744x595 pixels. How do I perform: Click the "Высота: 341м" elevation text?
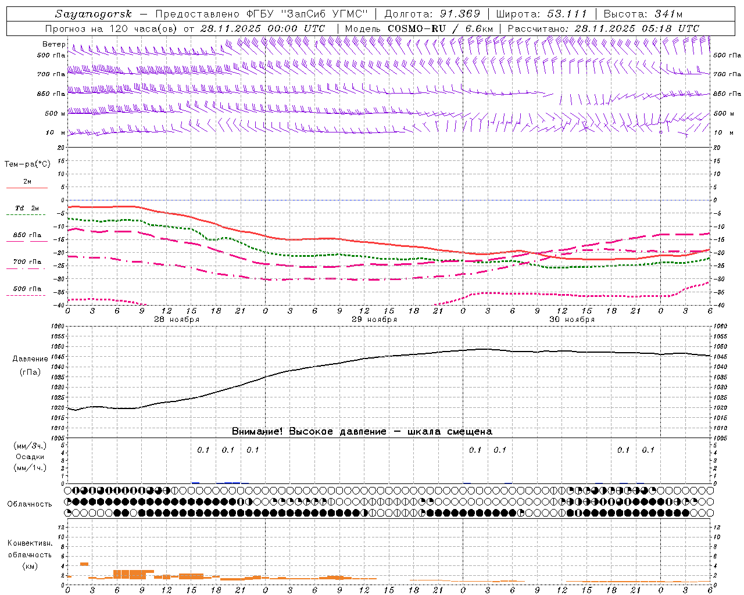[643, 14]
